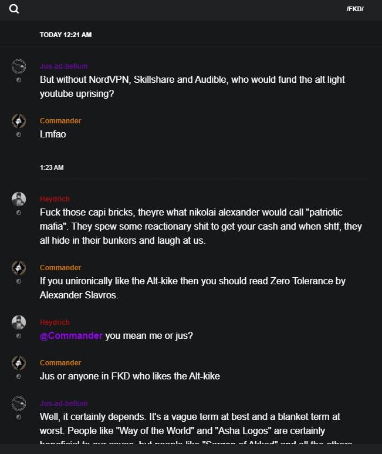Click the @Commander mention in Heydrich's message
The width and height of the screenshot is (382, 454).
point(71,336)
